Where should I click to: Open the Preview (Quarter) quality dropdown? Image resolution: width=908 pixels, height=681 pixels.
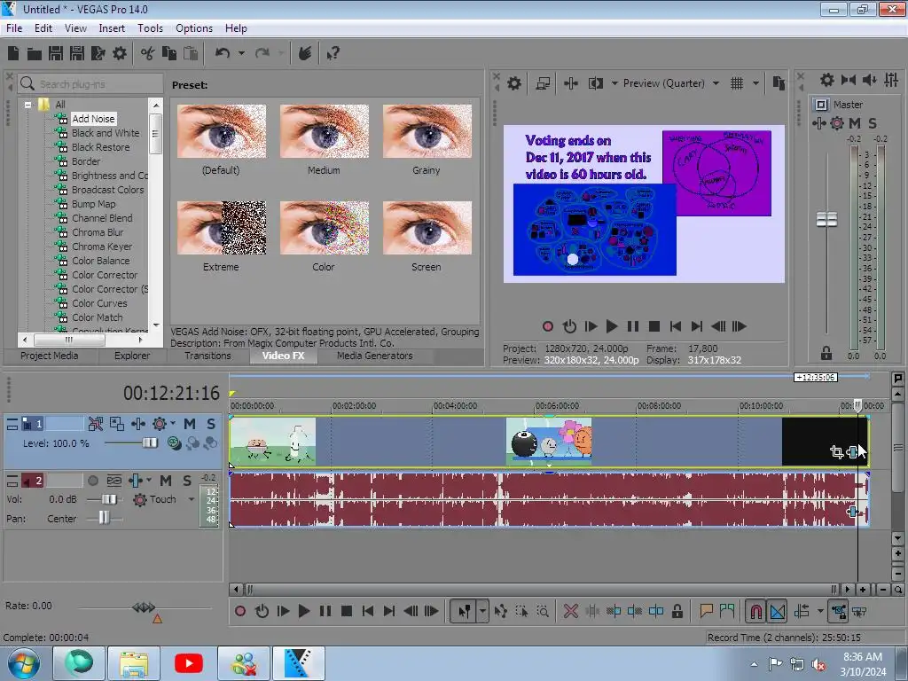click(716, 83)
